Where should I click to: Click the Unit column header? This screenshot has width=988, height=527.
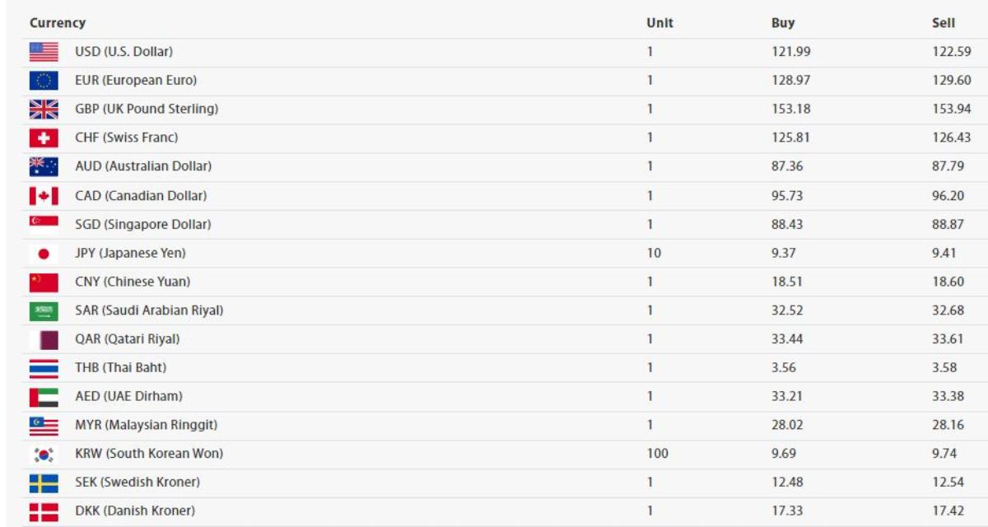(x=659, y=23)
